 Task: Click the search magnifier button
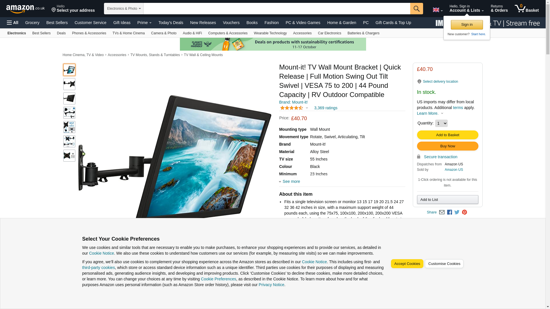click(x=417, y=9)
